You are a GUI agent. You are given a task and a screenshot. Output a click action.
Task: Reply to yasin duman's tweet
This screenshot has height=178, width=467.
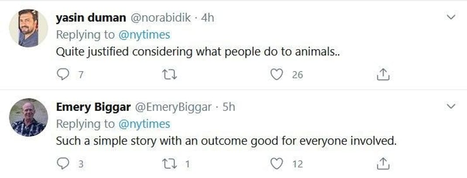(x=64, y=75)
